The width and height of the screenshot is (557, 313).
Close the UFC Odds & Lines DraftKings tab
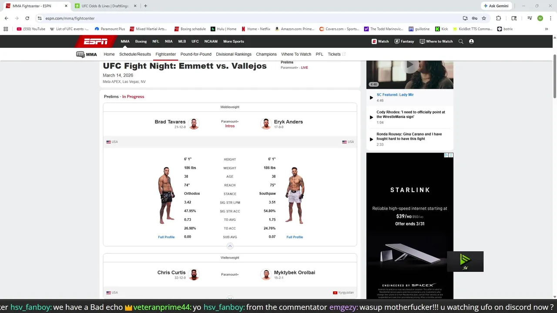(135, 6)
